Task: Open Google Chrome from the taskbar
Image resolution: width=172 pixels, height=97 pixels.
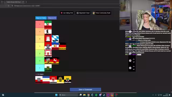Action: [x=88, y=95]
